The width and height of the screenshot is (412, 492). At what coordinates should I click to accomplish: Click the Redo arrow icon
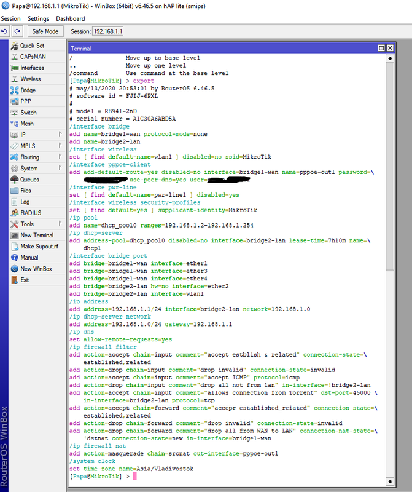pyautogui.click(x=18, y=31)
